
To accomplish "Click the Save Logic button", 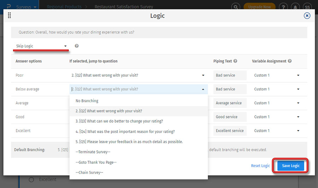I will [290, 166].
